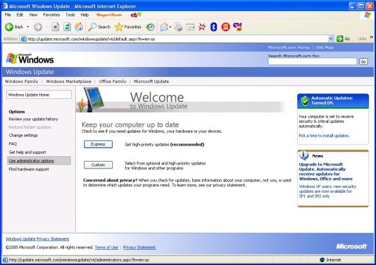This screenshot has width=376, height=265.
Task: Open Get help and support
Action: pos(28,152)
